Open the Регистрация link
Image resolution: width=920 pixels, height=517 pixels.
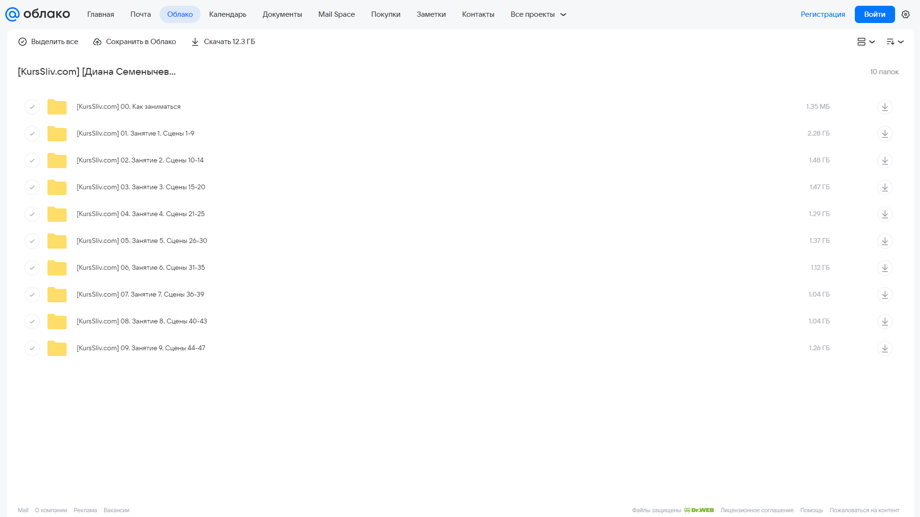[x=823, y=14]
